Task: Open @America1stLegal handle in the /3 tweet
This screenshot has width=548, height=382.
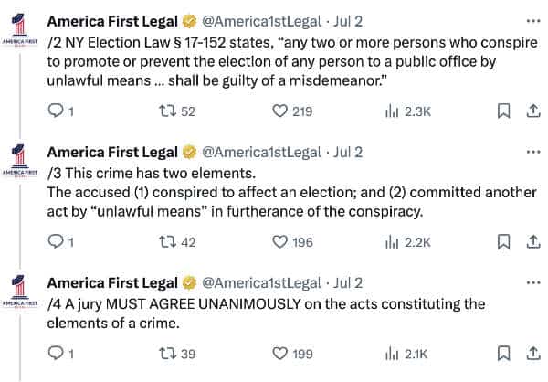Action: pyautogui.click(x=261, y=153)
